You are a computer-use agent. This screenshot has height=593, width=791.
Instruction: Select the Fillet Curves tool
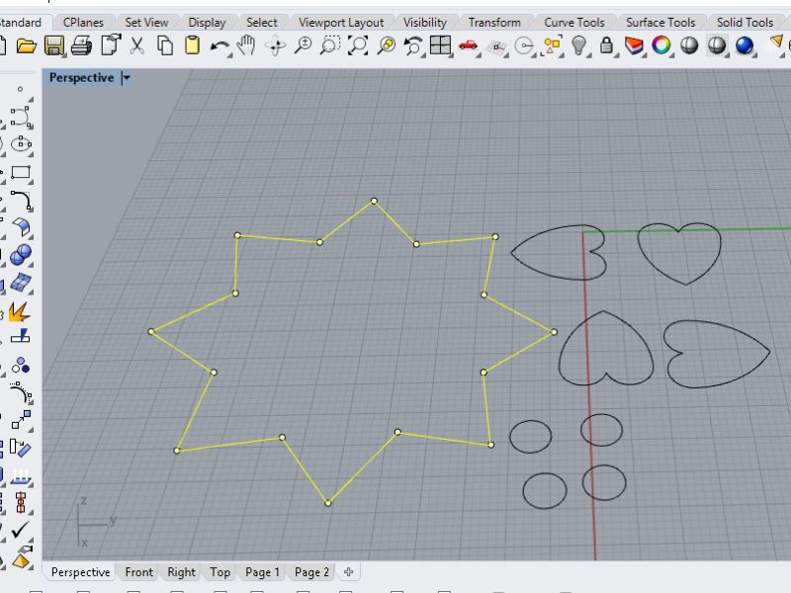pos(21,201)
